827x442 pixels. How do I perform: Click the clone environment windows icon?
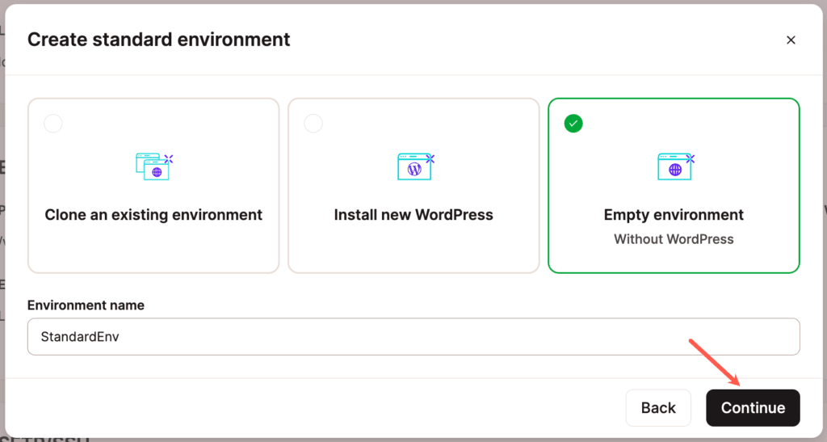coord(154,166)
